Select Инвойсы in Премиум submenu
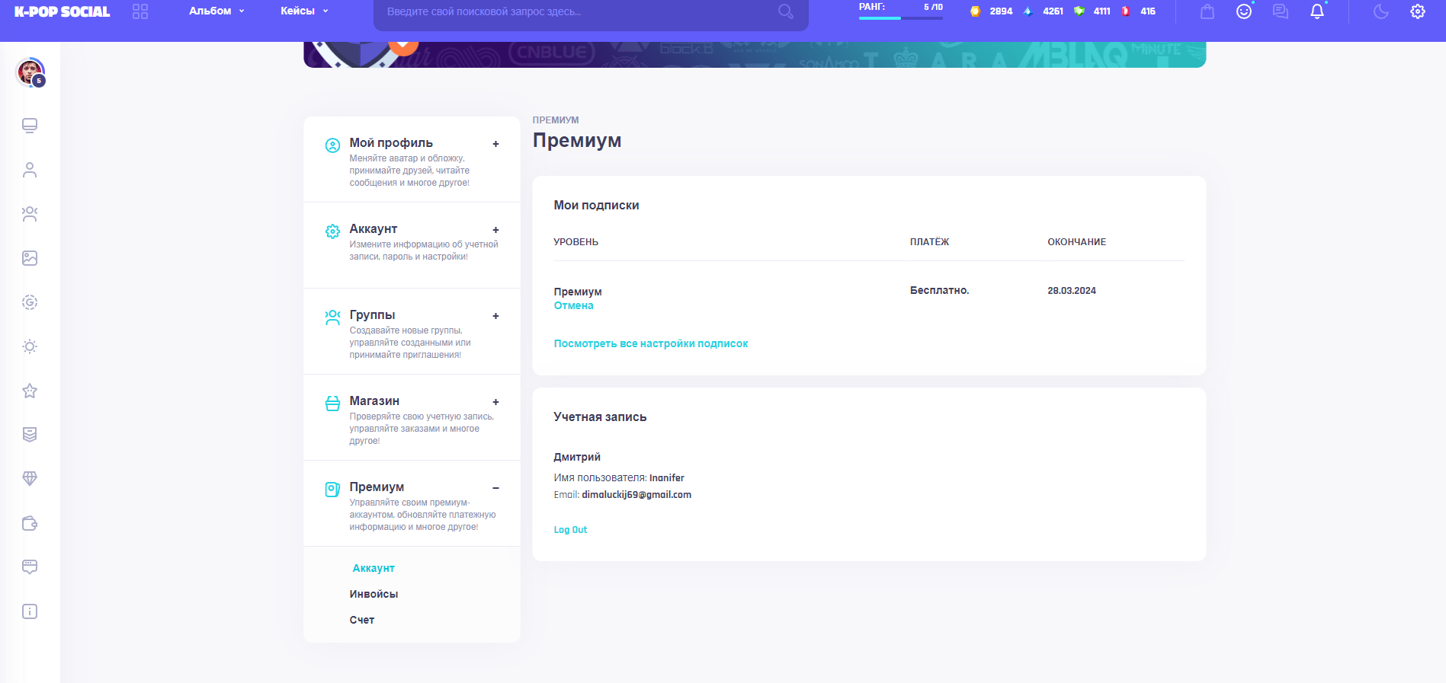Screen dimensions: 1446x683 374,594
